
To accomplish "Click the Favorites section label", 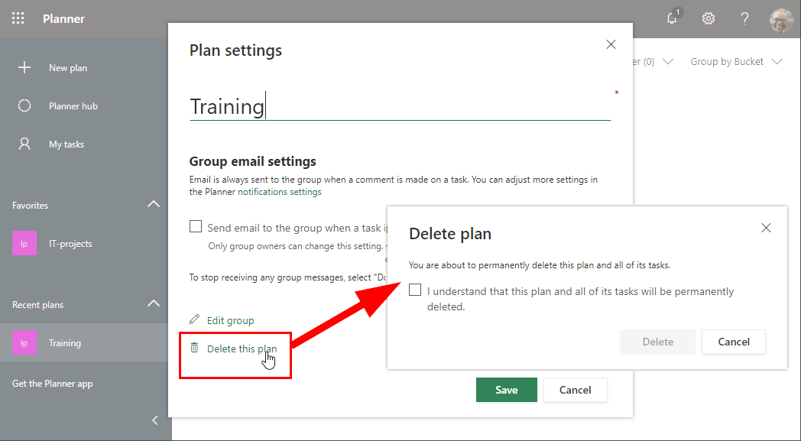I will 30,206.
